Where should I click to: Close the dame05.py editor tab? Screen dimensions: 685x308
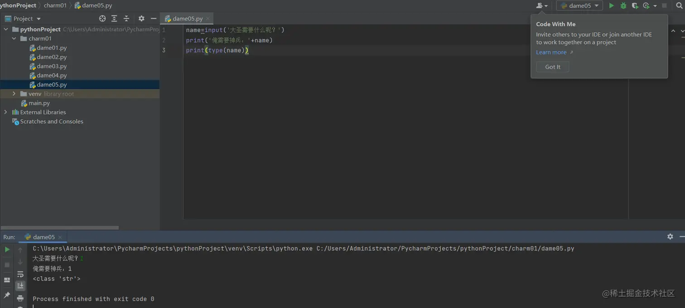click(x=208, y=19)
